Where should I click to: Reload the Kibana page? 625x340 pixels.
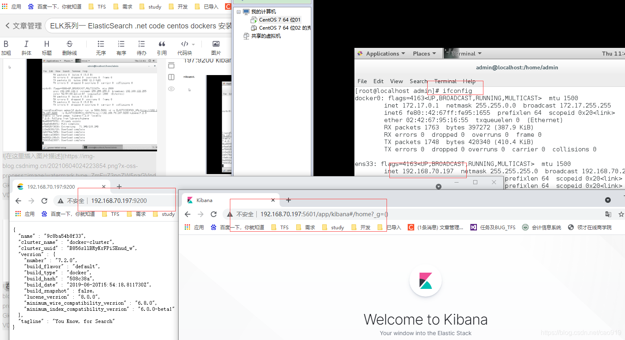tap(214, 214)
